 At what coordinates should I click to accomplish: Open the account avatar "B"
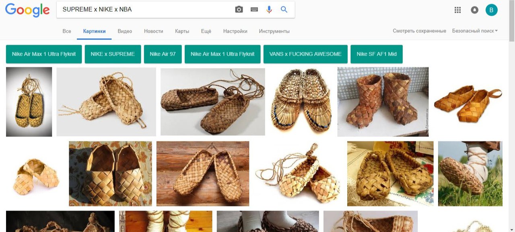[x=491, y=10]
